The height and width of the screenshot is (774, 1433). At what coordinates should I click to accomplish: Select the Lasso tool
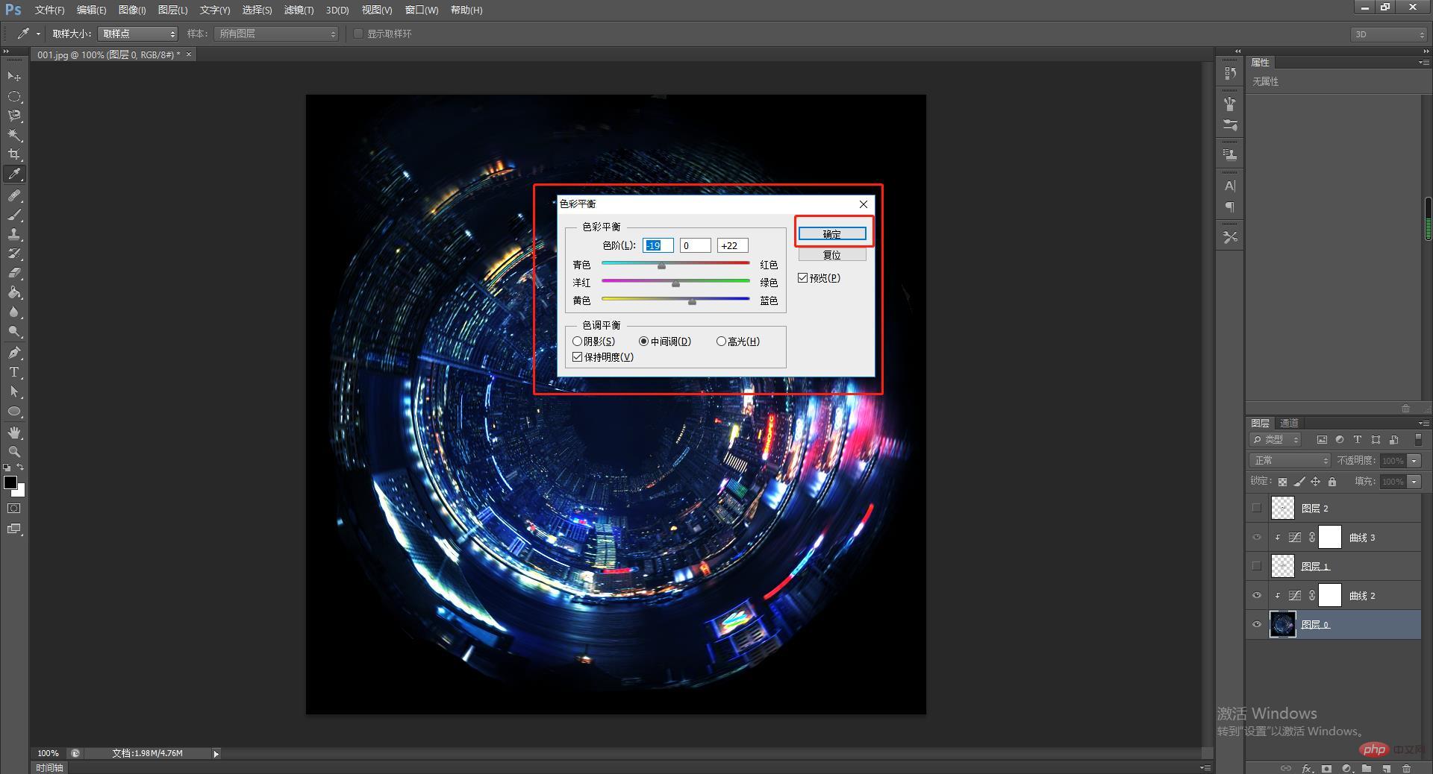coord(14,116)
